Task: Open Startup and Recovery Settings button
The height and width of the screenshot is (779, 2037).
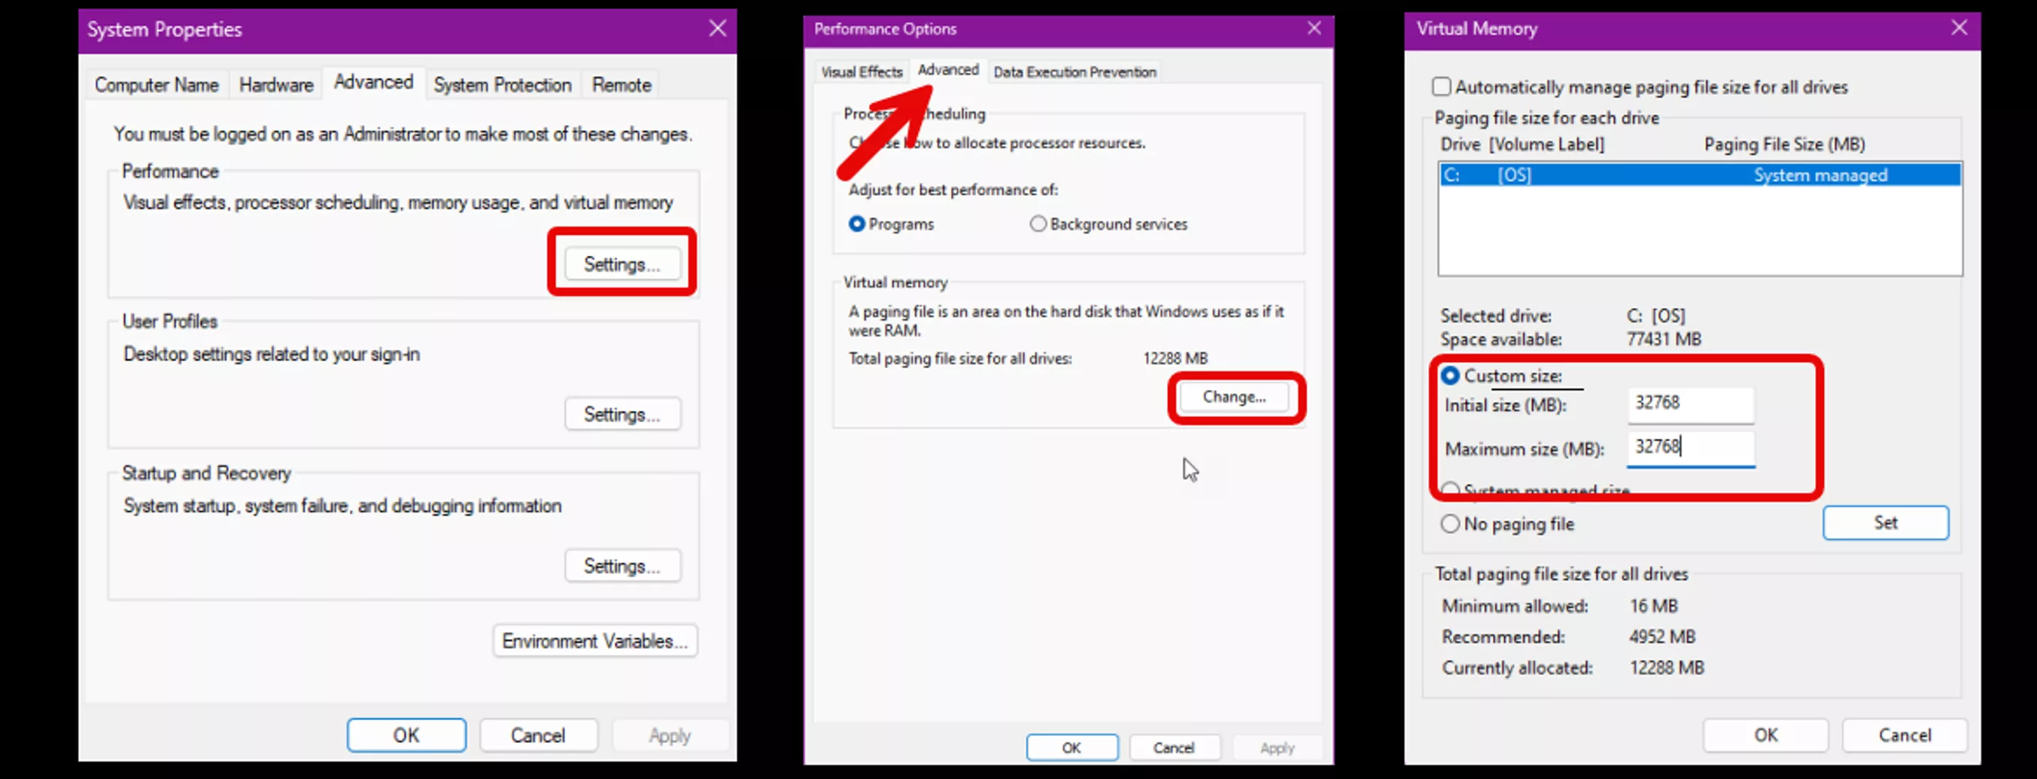Action: tap(622, 565)
